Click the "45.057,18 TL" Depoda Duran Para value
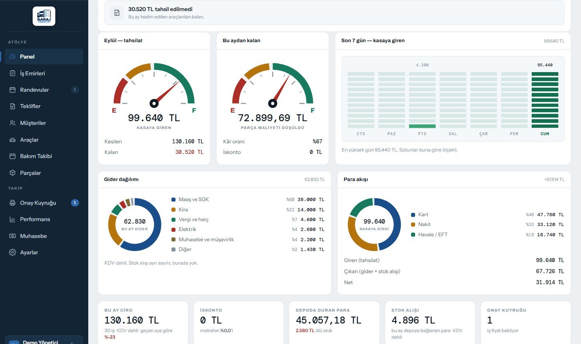This screenshot has height=344, width=581. point(328,320)
